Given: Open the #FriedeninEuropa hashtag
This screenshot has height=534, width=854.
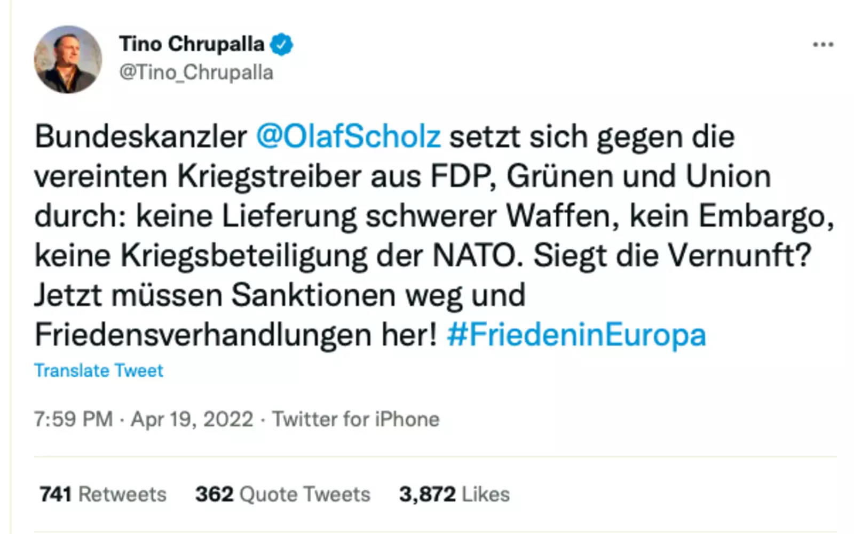Looking at the screenshot, I should pos(576,335).
